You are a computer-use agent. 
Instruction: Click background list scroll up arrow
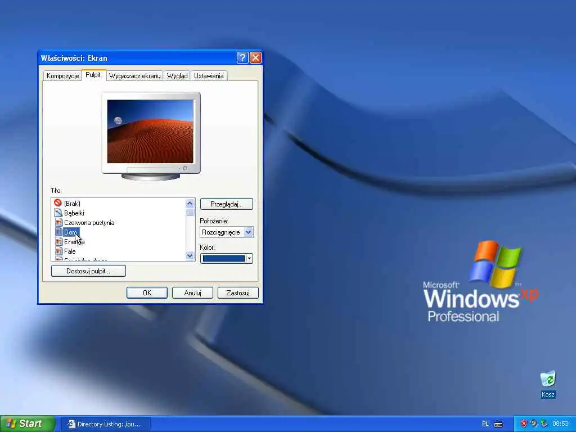pos(190,203)
